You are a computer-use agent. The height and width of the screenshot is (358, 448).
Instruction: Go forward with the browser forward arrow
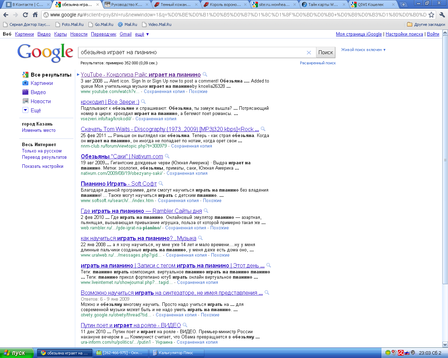pos(15,15)
